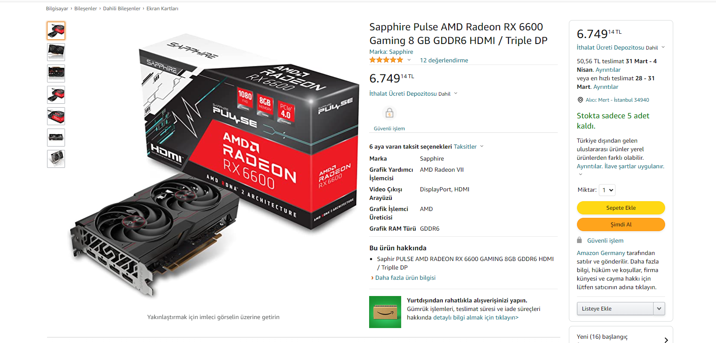Click the secure transaction lock icon
716x343 pixels.
point(389,113)
